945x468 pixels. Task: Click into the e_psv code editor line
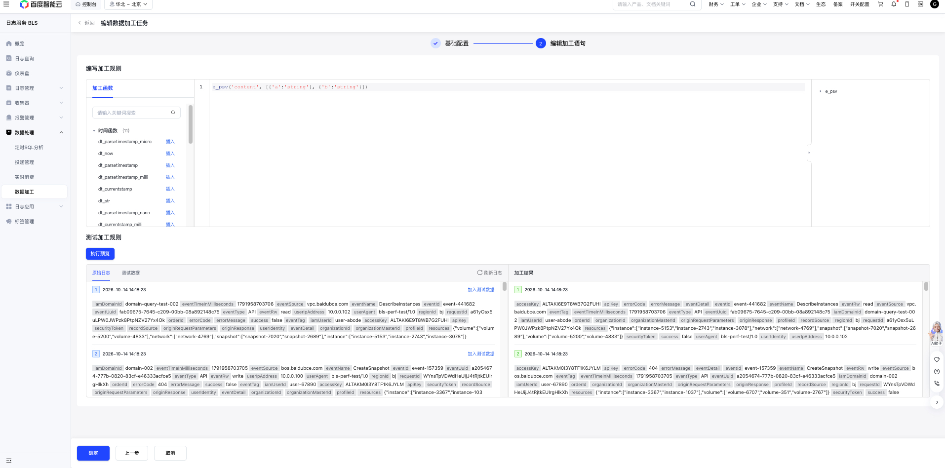click(x=509, y=87)
